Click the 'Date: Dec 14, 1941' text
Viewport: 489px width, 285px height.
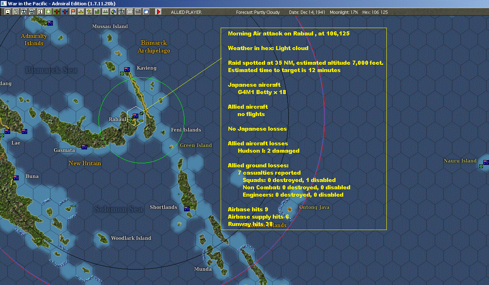[x=307, y=12]
